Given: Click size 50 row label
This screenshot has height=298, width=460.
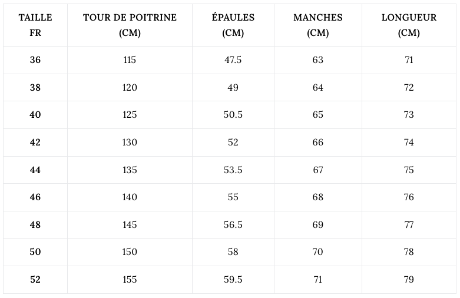Looking at the screenshot, I should pos(35,252).
